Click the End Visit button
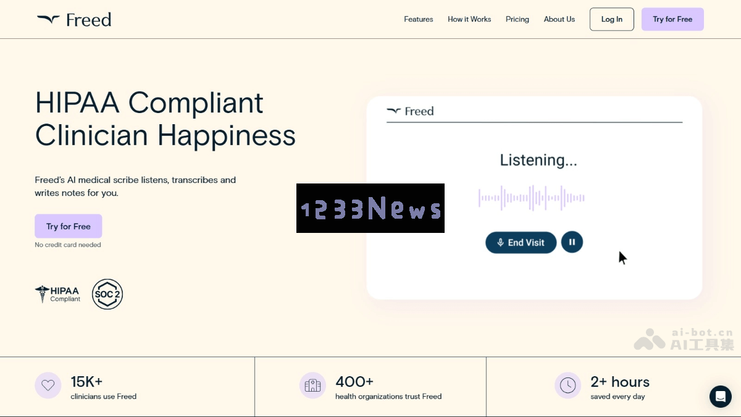 coord(521,243)
